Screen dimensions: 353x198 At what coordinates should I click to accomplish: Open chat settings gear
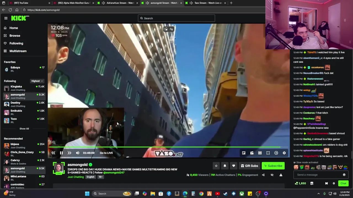pos(334,183)
